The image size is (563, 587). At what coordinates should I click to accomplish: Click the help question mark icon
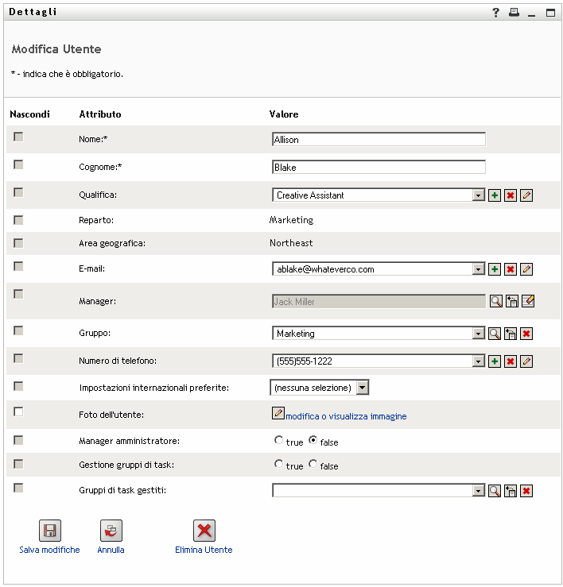click(495, 12)
